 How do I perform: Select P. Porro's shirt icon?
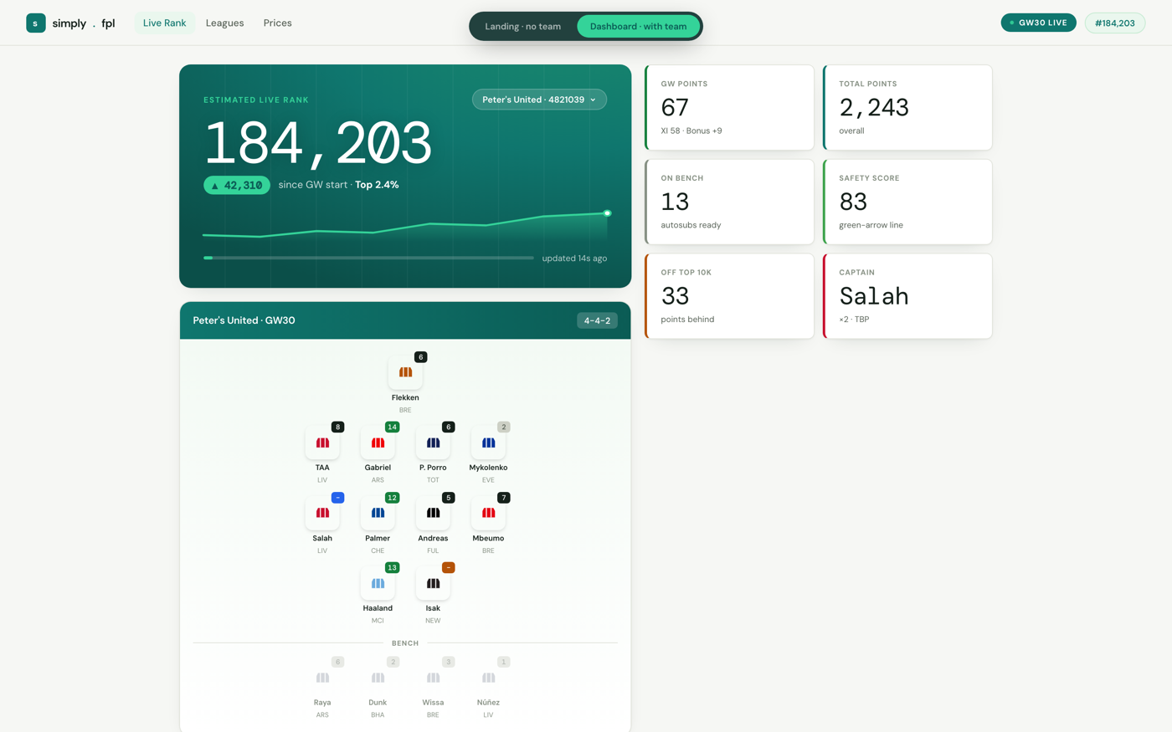433,443
